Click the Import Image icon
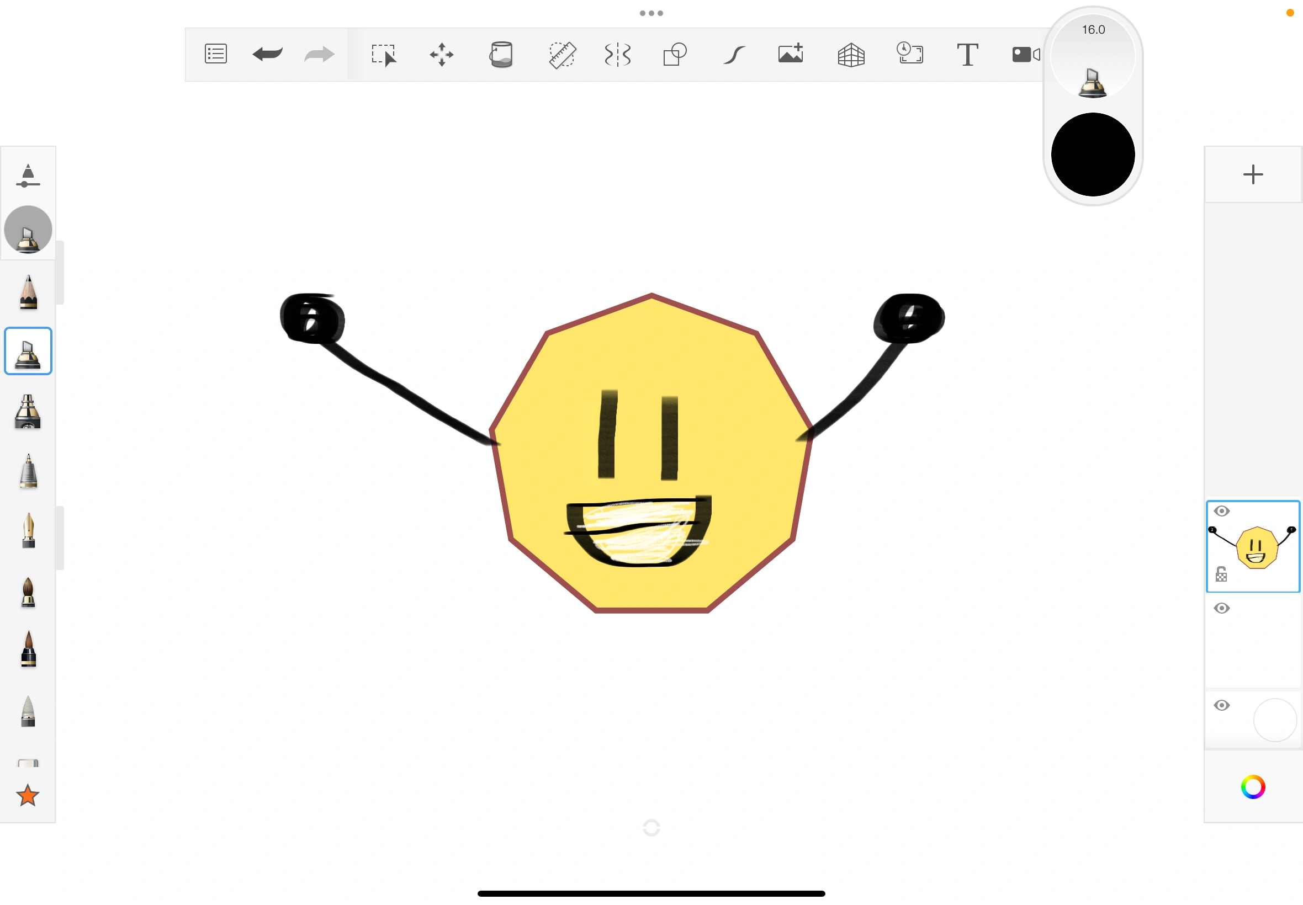 pyautogui.click(x=791, y=54)
